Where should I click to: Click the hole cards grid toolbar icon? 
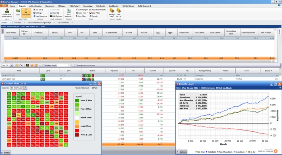click(27, 65)
